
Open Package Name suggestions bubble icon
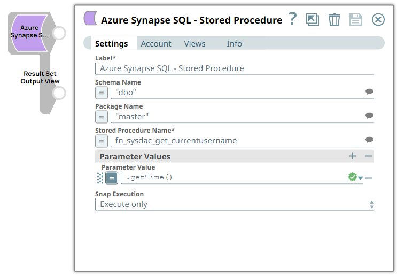pyautogui.click(x=369, y=116)
